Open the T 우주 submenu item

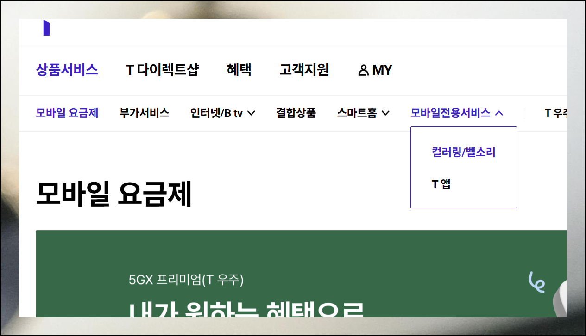(x=556, y=113)
